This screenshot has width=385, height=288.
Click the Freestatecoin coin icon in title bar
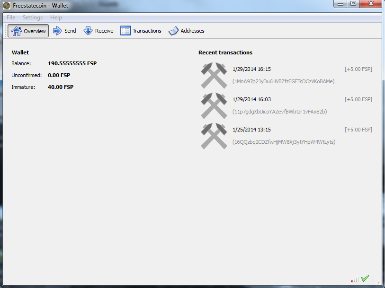[7, 5]
